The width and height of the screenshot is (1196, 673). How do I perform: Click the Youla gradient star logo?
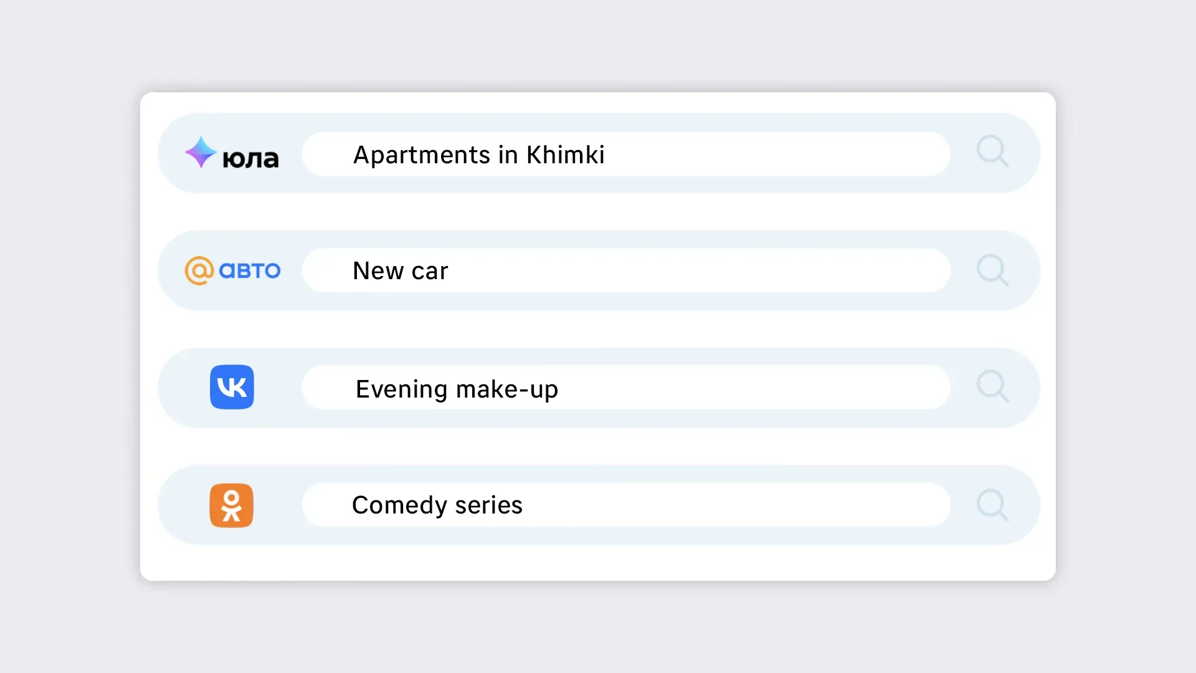(x=201, y=152)
